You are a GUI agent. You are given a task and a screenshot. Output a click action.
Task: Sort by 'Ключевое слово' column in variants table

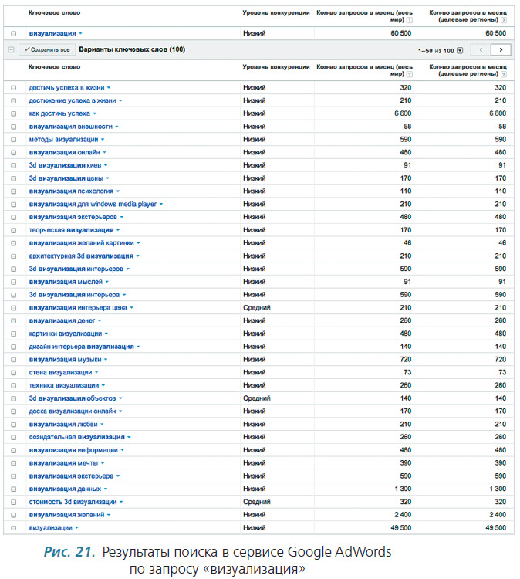coord(54,67)
